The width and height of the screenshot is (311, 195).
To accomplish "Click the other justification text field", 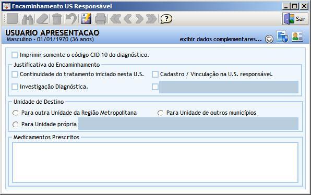I will (229, 87).
